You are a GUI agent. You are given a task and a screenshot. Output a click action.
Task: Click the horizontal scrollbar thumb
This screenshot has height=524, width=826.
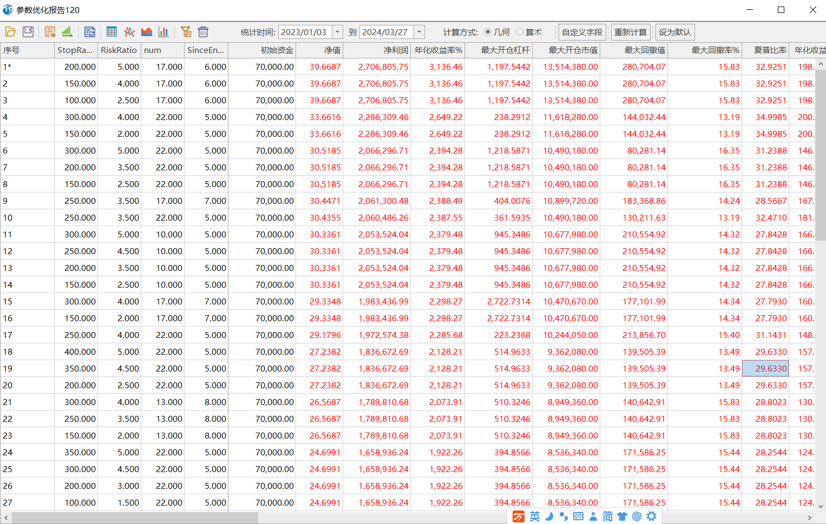tap(135, 518)
